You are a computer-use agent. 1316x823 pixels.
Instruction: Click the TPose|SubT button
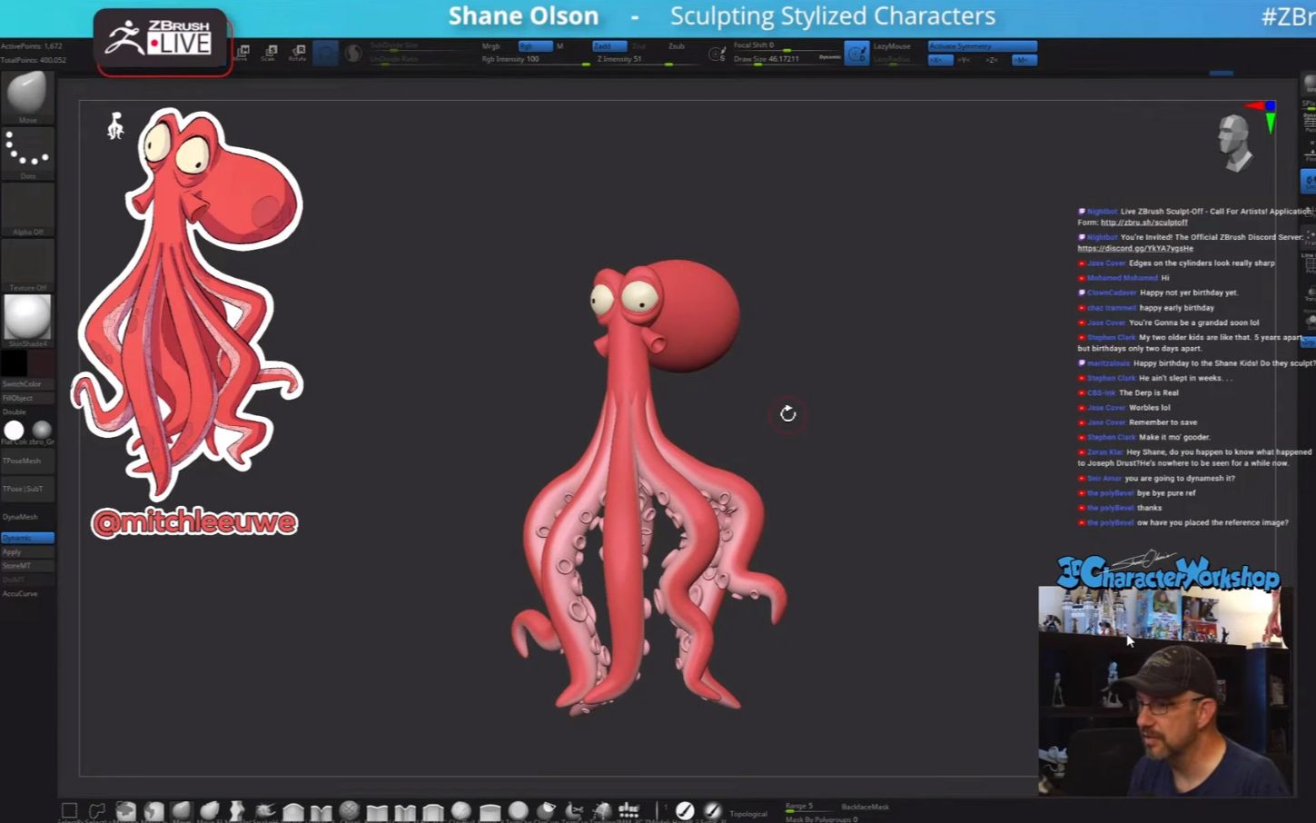pos(27,489)
